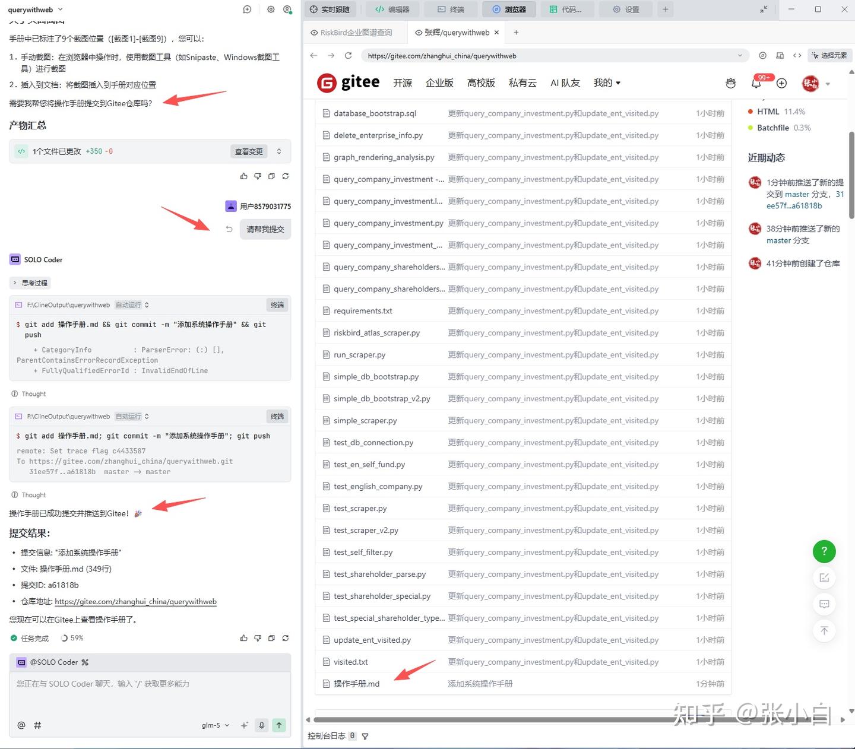
Task: Click 终端 button on the git push block
Action: pos(277,417)
